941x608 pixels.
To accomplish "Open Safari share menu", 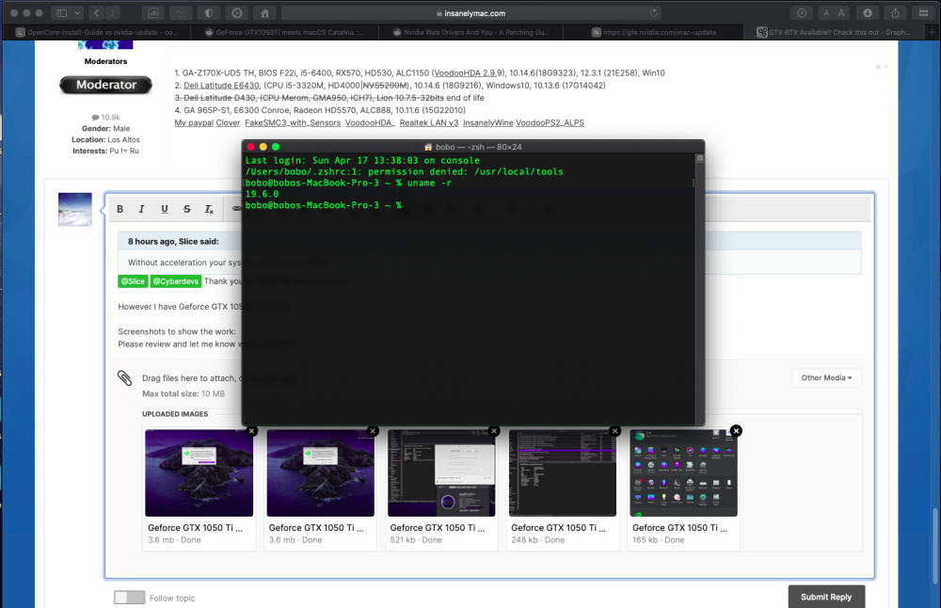I will click(x=896, y=12).
